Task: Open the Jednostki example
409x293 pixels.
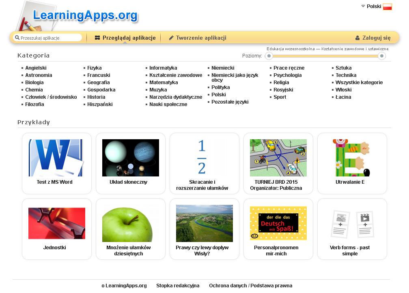Action: pos(57,229)
